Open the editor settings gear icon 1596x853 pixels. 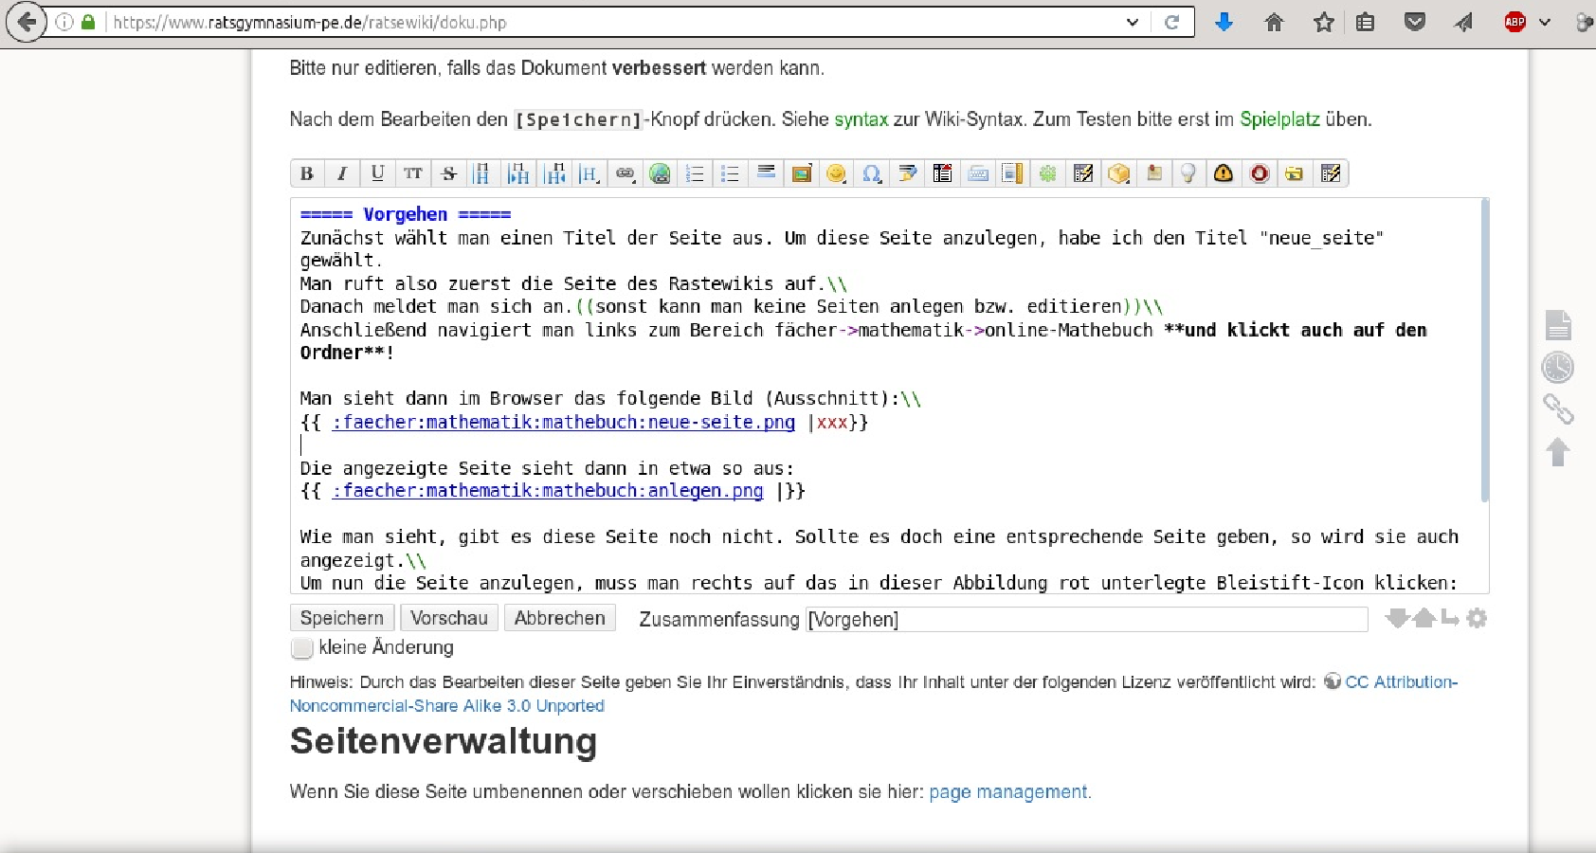pyautogui.click(x=1477, y=619)
